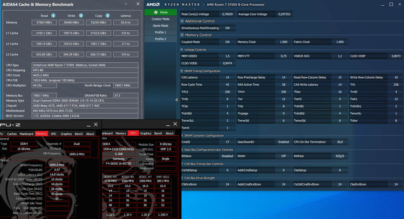Open the Bench tab in left CPU-Z window
This screenshot has width=404, height=219.
pos(79,134)
